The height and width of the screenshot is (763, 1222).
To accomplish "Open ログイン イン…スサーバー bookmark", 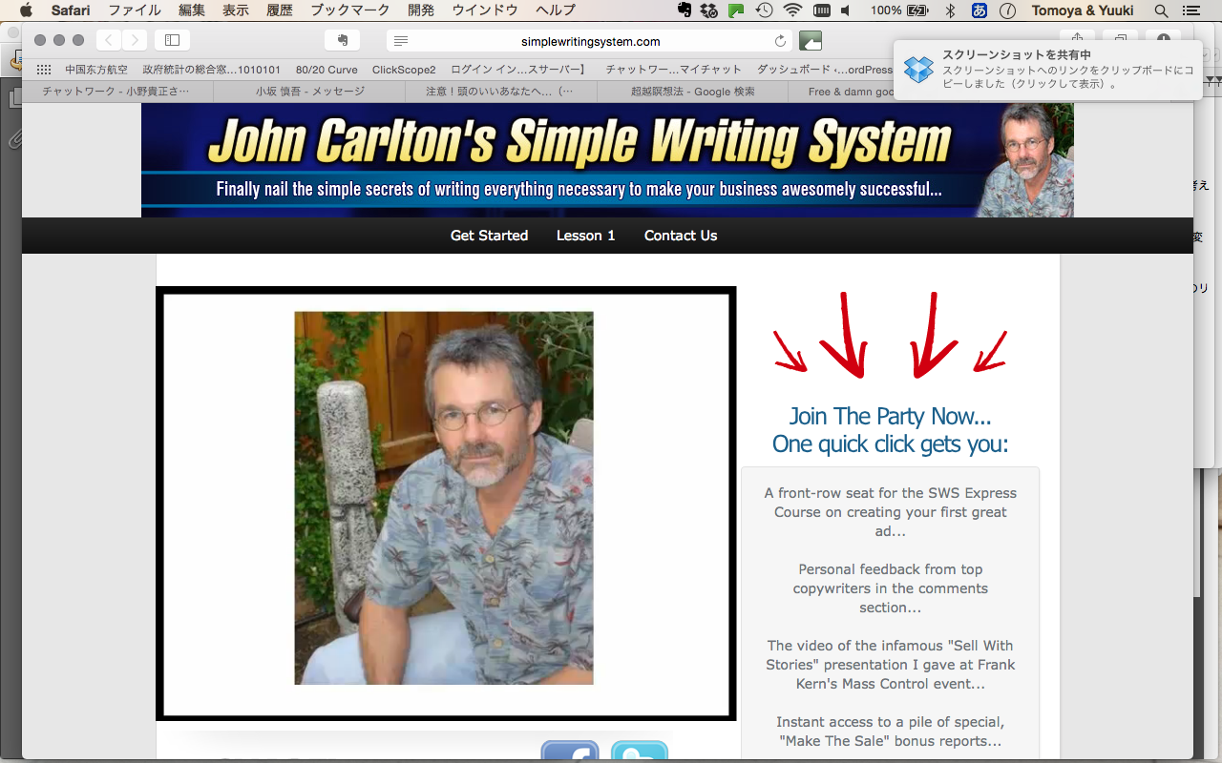I will tap(517, 70).
